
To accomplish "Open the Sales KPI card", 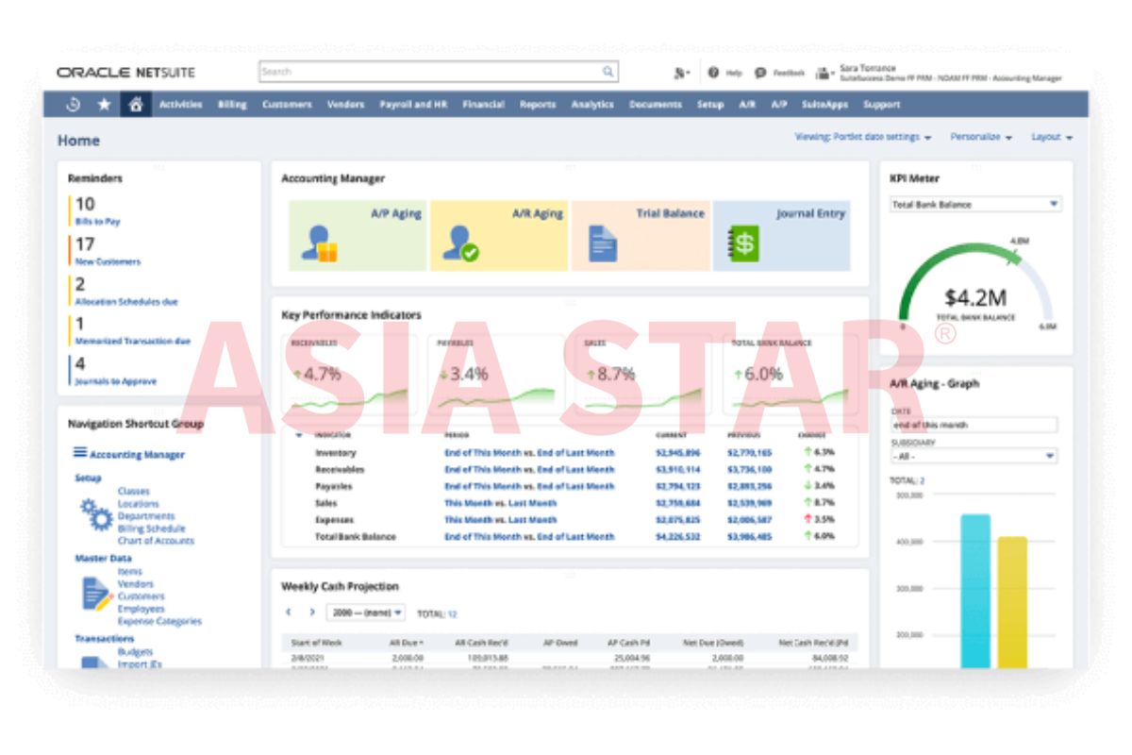I will pyautogui.click(x=644, y=375).
